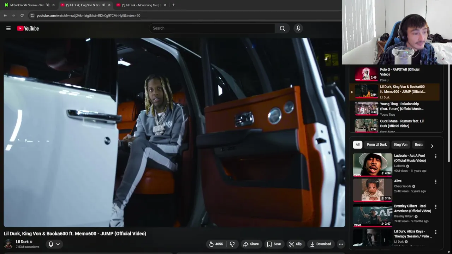The image size is (452, 254).
Task: Open the Chevy Woods channel link
Action: (403, 186)
